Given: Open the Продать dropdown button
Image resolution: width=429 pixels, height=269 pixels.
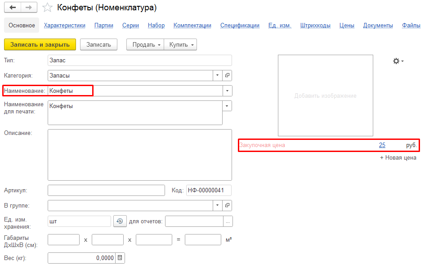Looking at the screenshot, I should point(145,44).
